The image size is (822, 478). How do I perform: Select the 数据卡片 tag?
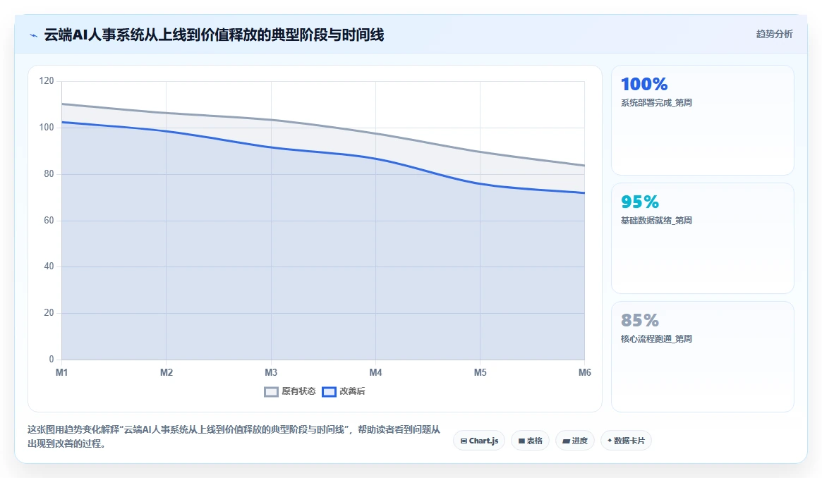click(626, 441)
